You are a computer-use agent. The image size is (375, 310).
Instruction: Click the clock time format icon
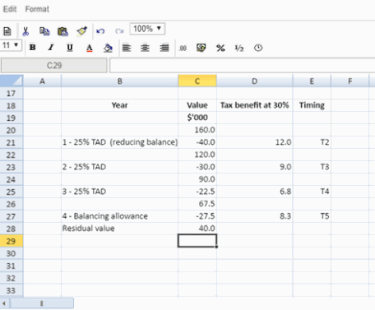tap(258, 48)
